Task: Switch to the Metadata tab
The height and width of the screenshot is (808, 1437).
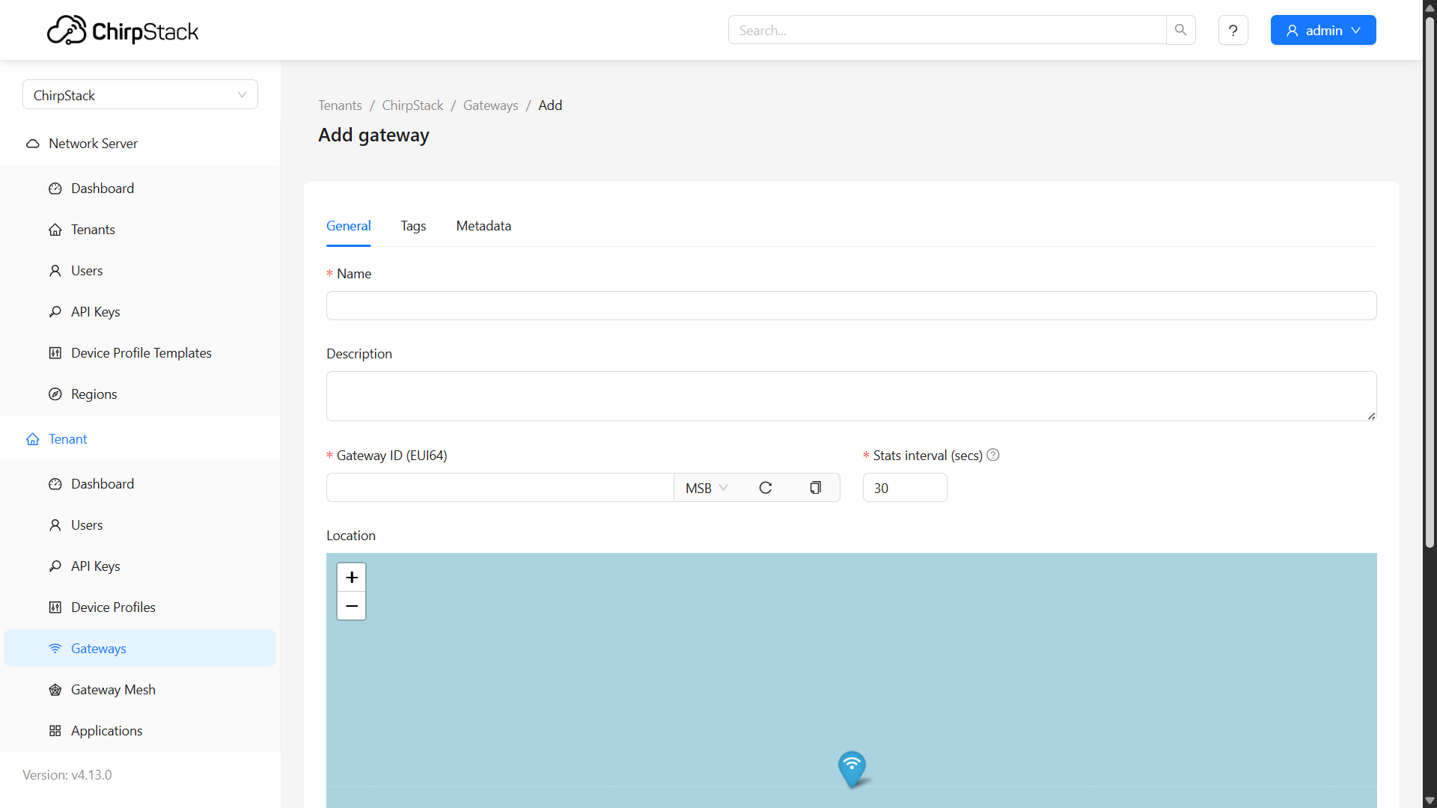Action: tap(483, 226)
